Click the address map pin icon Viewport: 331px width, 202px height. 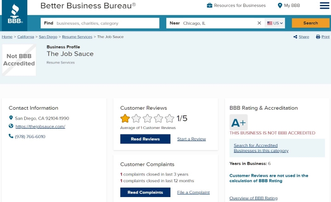coord(11,117)
